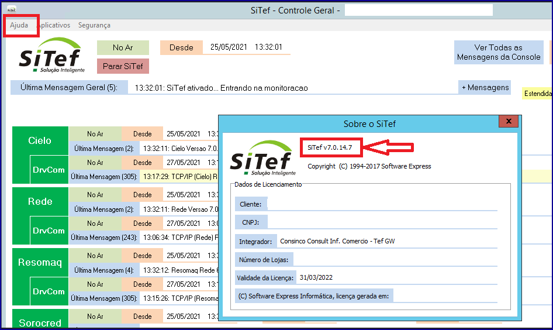Viewport: 553px width, 330px height.
Task: Click the Parar SiTef button
Action: [x=123, y=66]
